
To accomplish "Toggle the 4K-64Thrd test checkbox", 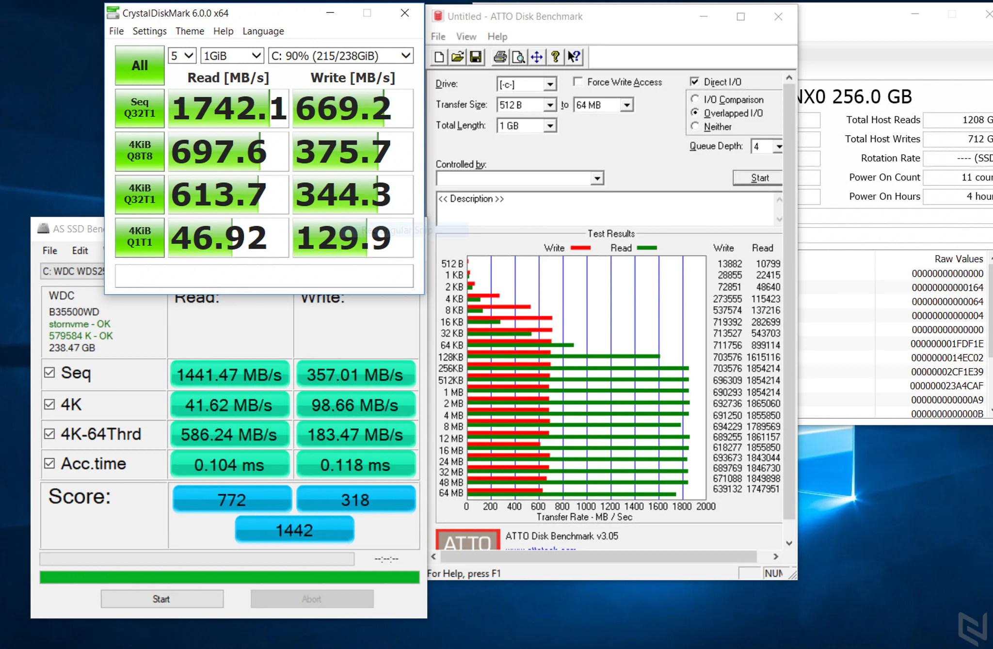I will tap(49, 434).
